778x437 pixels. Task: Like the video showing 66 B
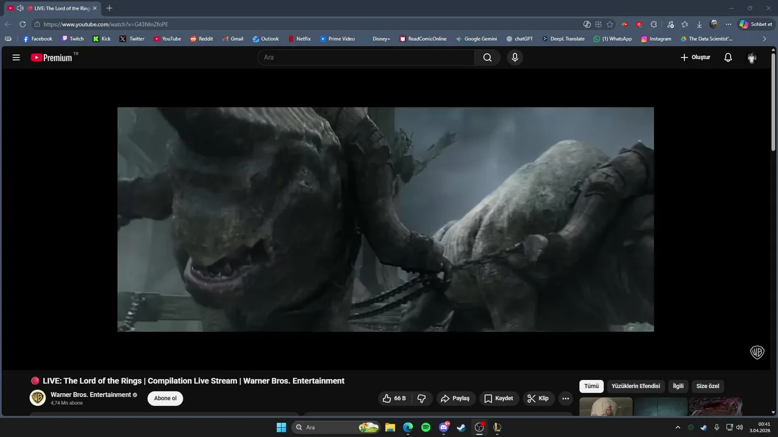pos(394,399)
